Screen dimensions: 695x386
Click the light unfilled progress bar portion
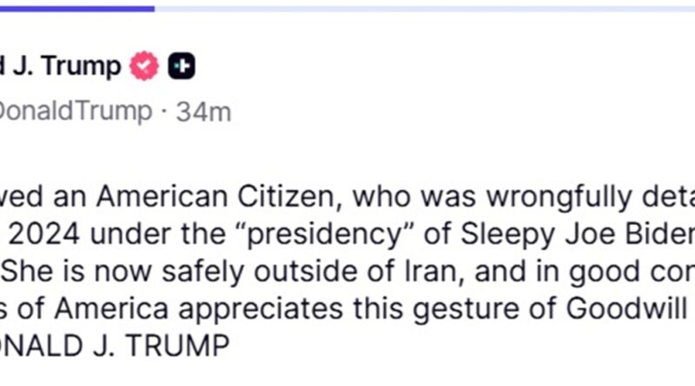pos(425,9)
